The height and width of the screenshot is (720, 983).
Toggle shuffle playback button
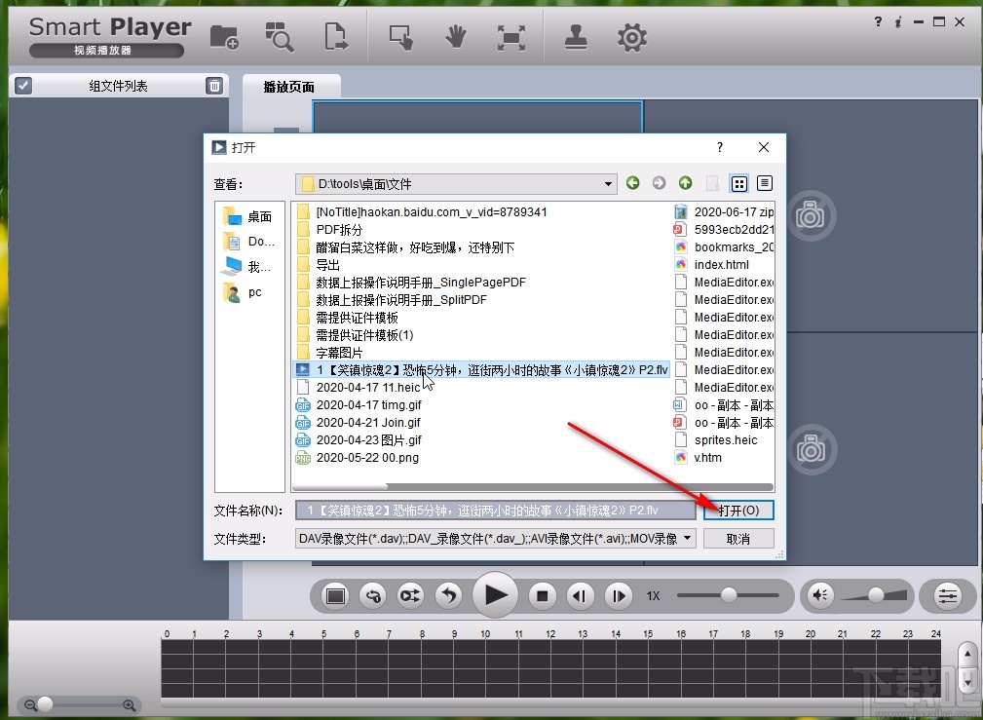click(410, 596)
